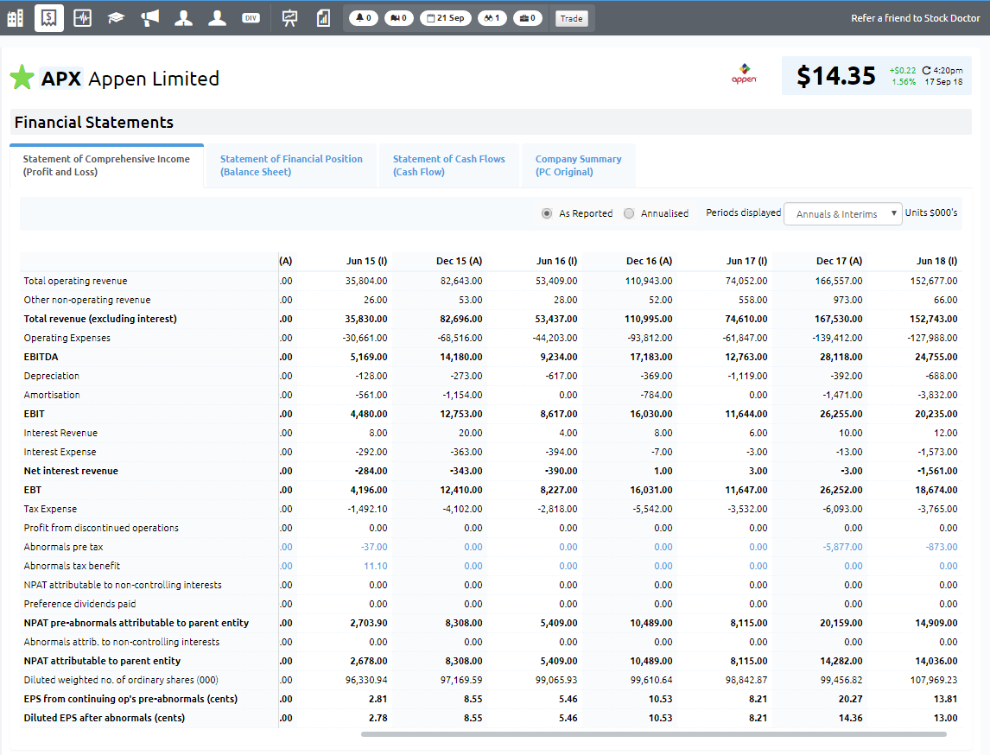This screenshot has height=755, width=990.
Task: Open the pulse-line health chart icon
Action: click(x=83, y=18)
